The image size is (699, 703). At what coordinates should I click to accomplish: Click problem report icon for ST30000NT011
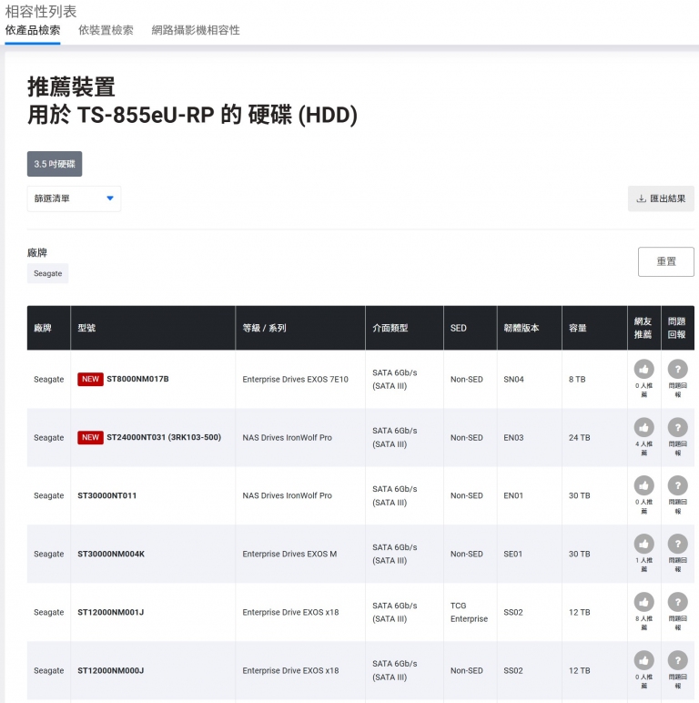point(677,485)
